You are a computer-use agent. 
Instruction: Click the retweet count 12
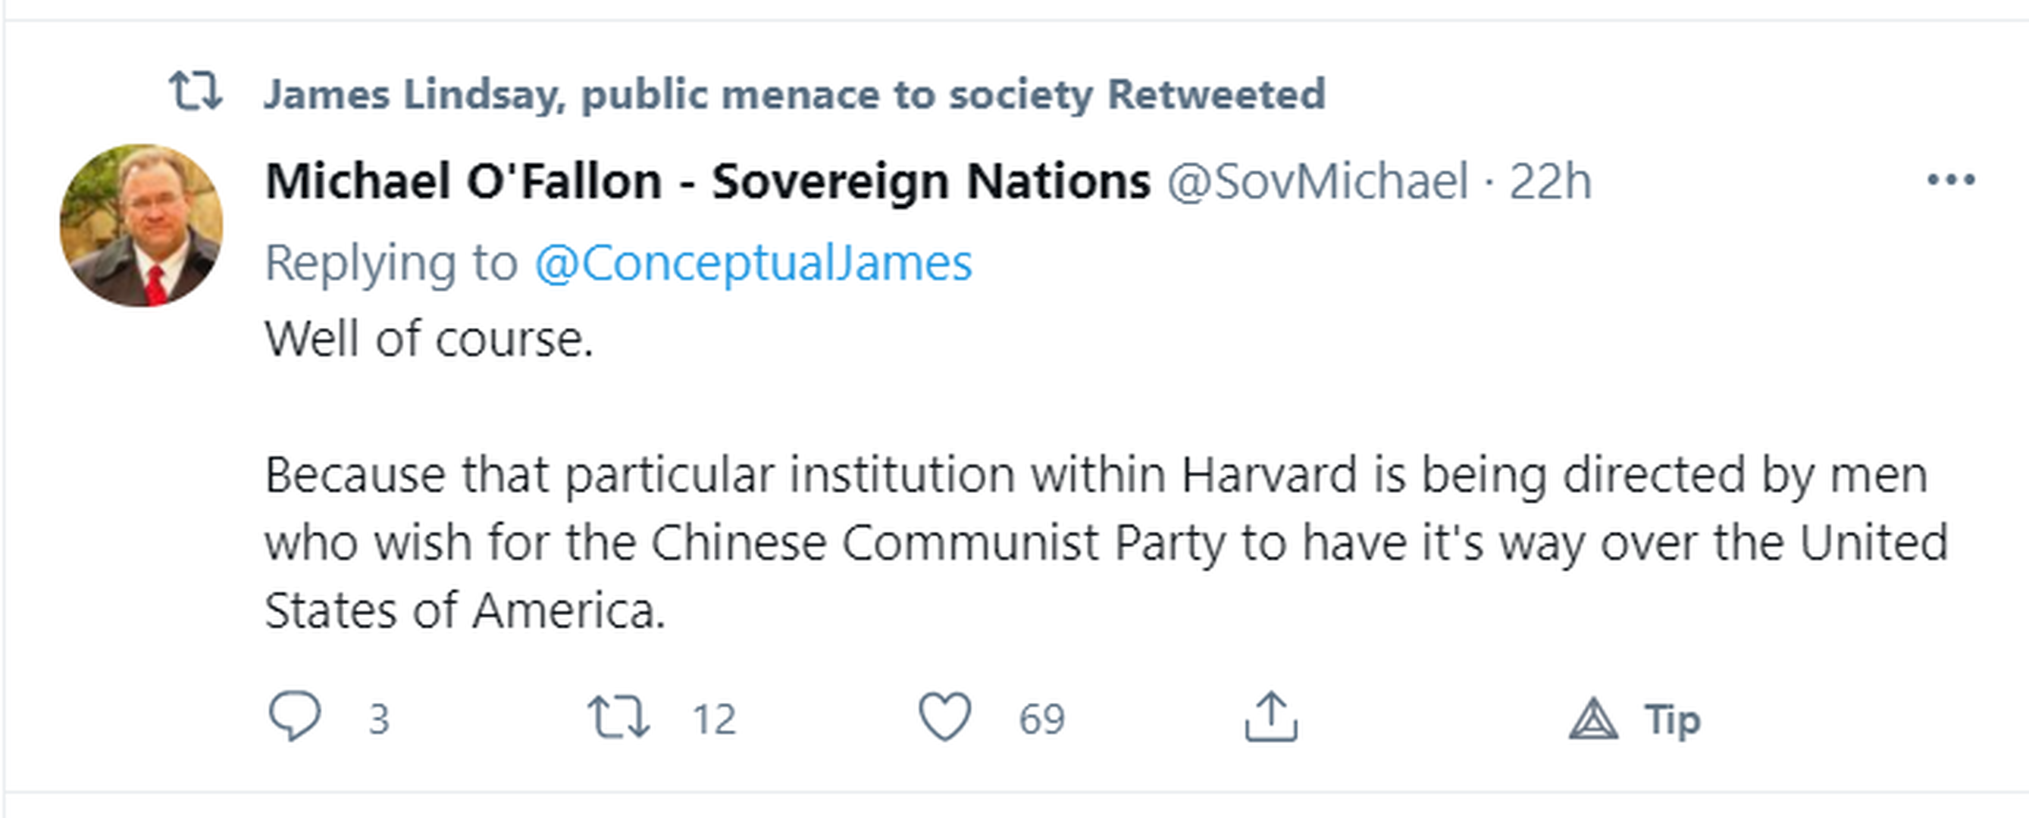(x=714, y=719)
